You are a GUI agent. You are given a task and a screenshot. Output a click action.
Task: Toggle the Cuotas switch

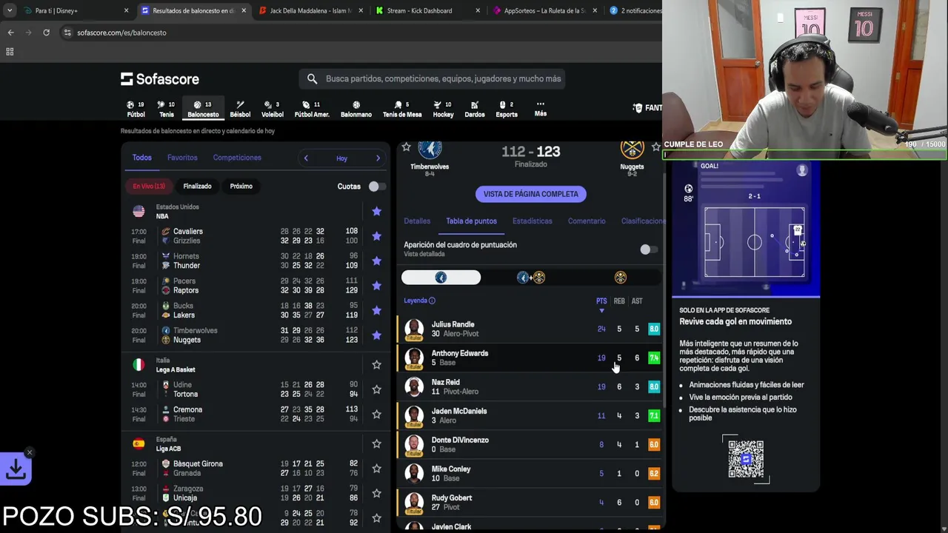pyautogui.click(x=375, y=187)
